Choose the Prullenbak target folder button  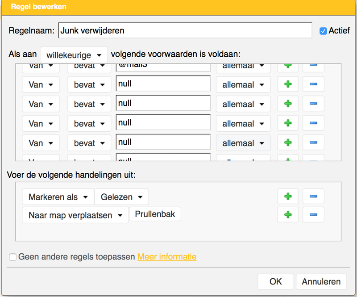[155, 214]
